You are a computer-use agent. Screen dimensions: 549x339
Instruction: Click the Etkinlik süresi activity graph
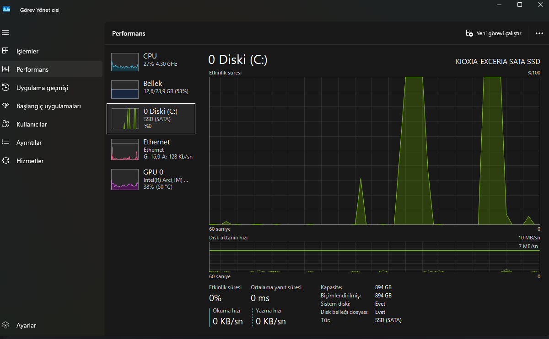374,151
